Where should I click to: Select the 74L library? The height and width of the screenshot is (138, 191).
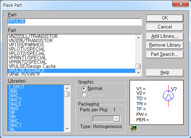(x=36, y=129)
